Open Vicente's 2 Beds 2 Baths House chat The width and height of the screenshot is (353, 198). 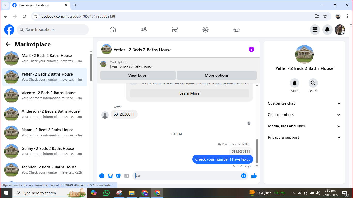[x=44, y=95]
